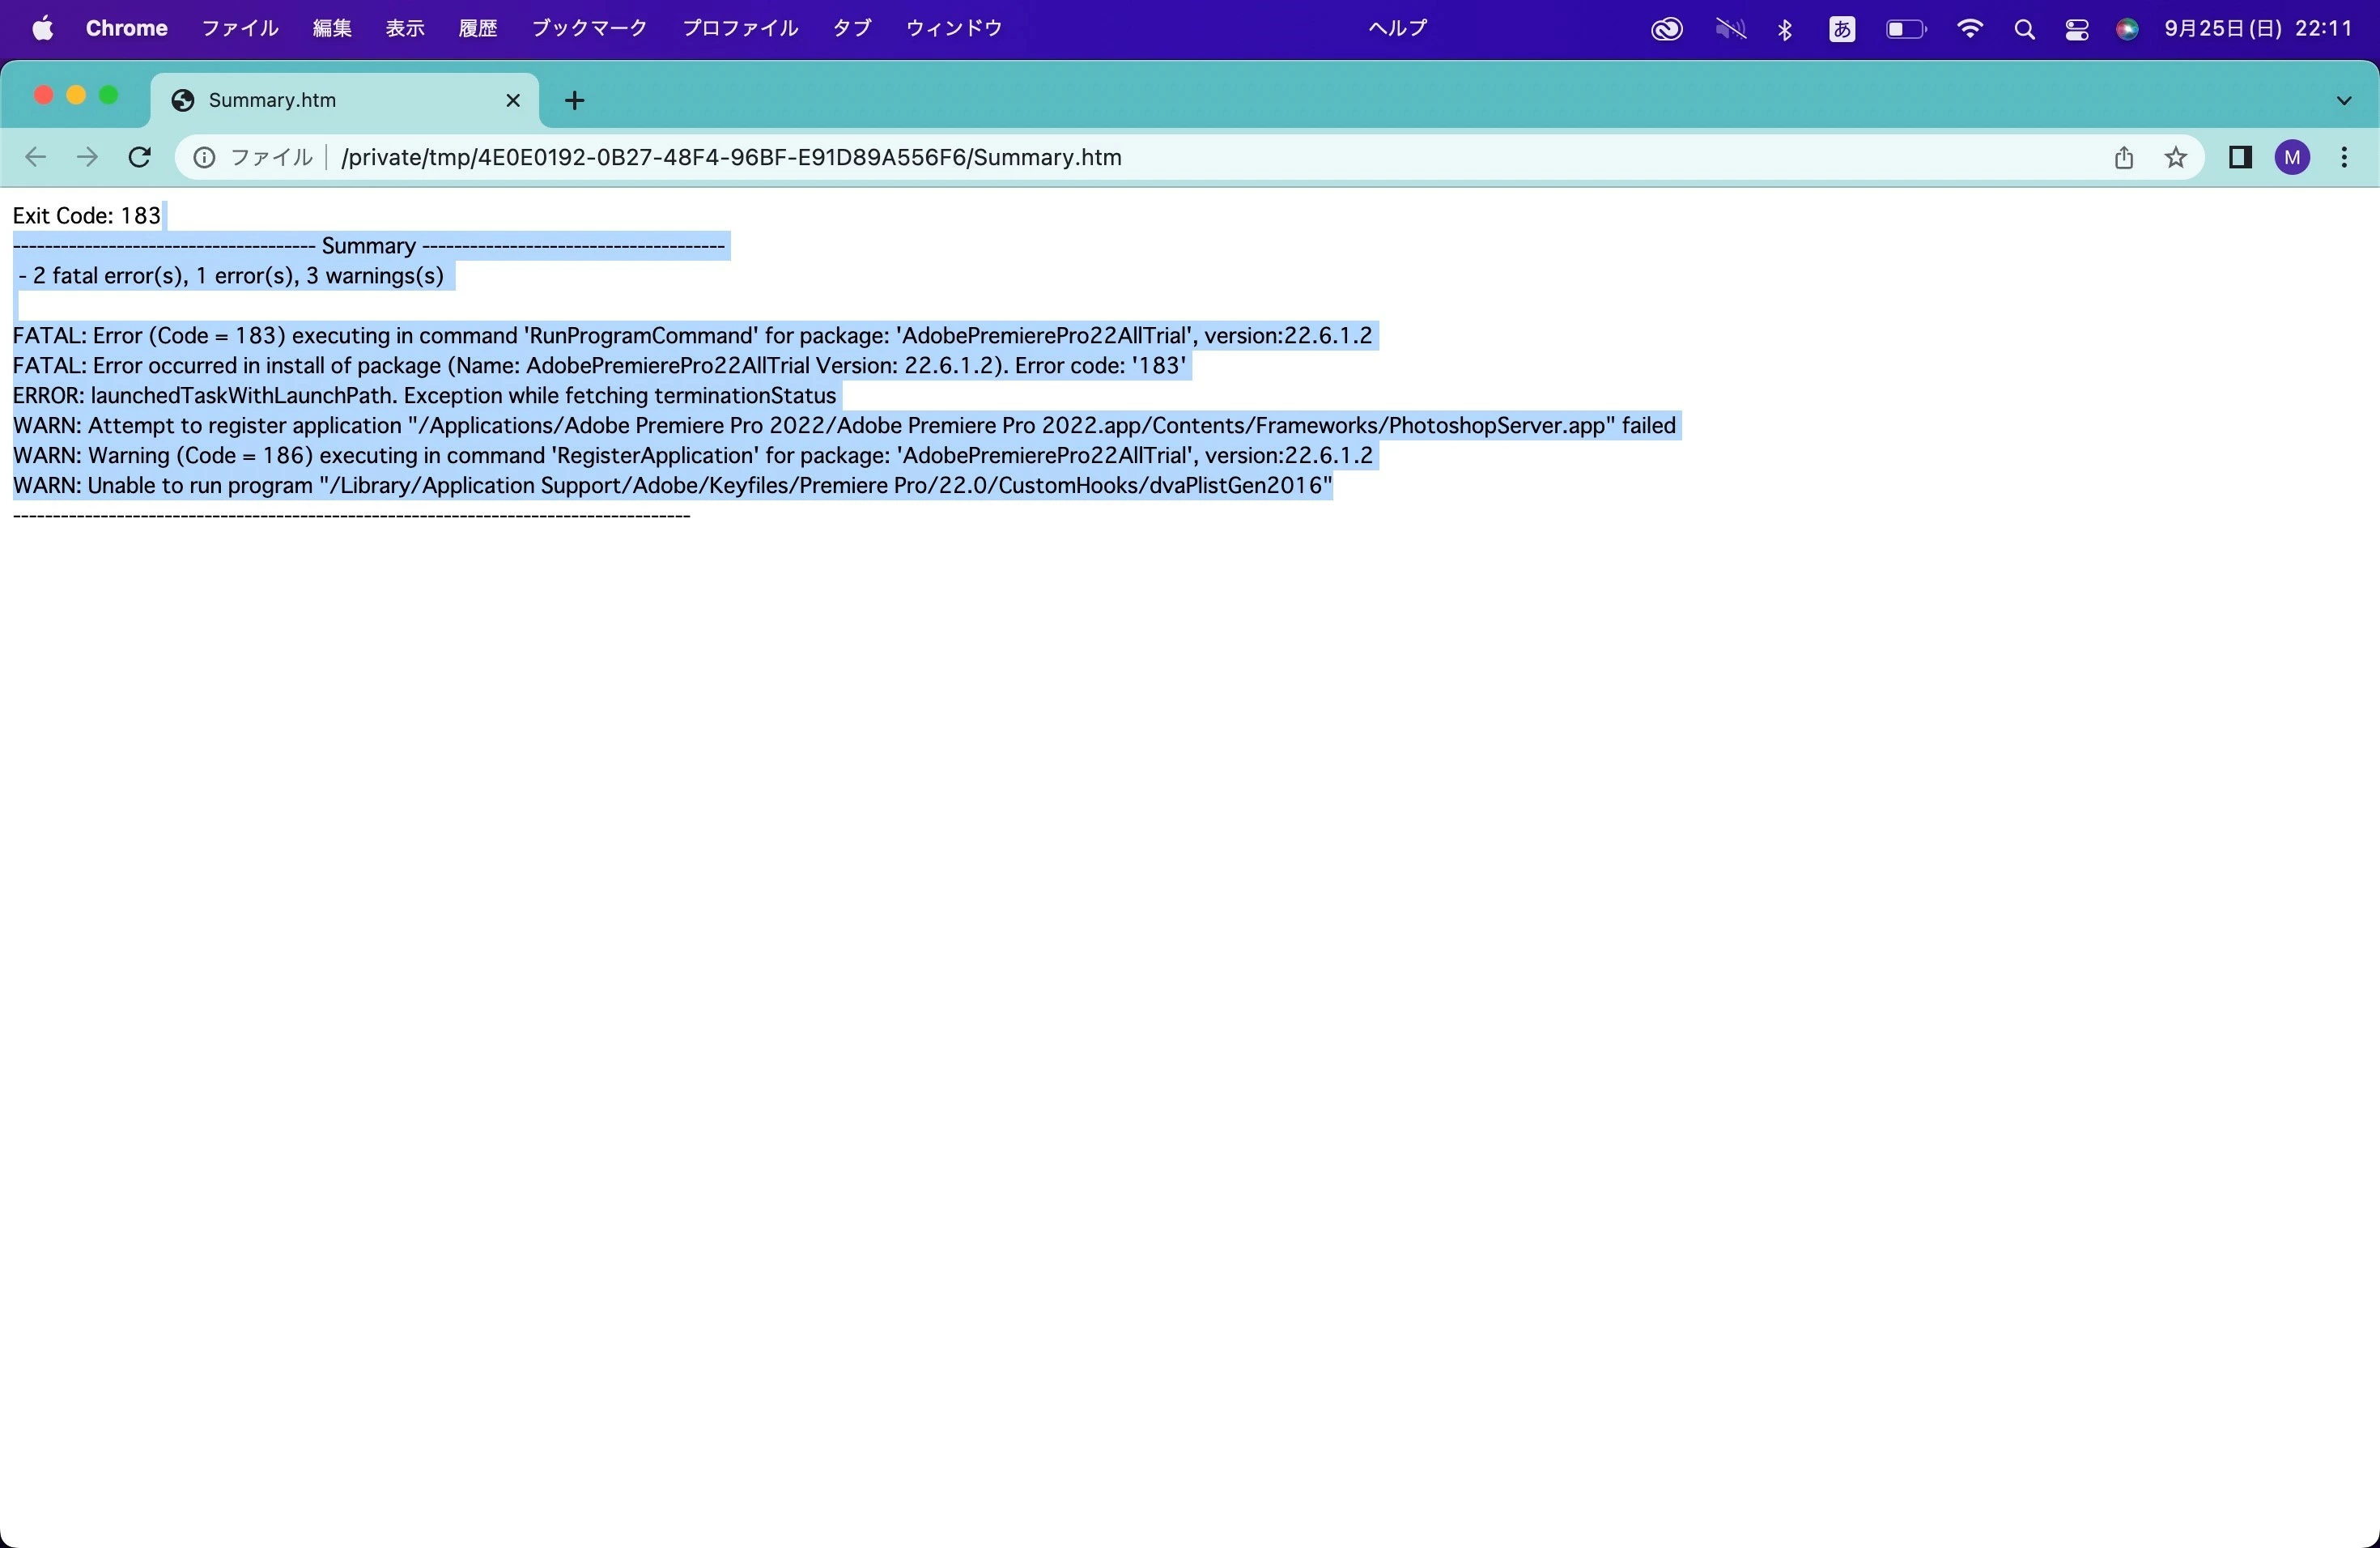The height and width of the screenshot is (1548, 2380).
Task: Open a new tab with plus
Action: [574, 100]
